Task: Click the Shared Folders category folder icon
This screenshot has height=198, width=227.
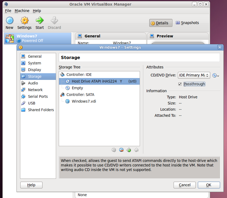Action: 23,110
